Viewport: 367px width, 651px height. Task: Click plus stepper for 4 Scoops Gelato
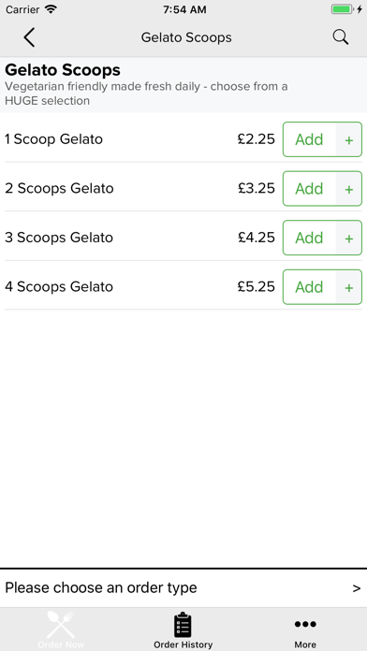(349, 287)
